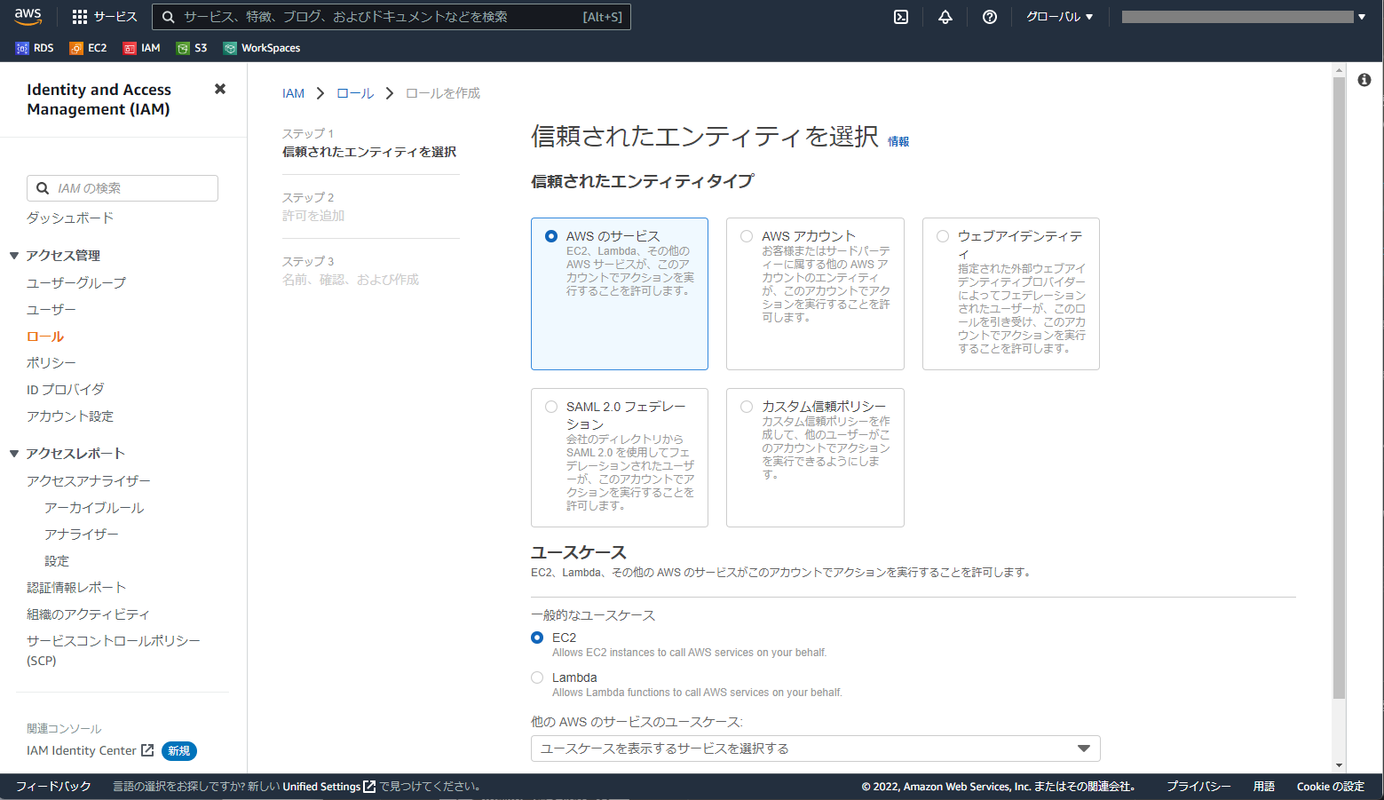This screenshot has width=1384, height=800.
Task: Click the scrollbar up arrow
Action: 1339,69
